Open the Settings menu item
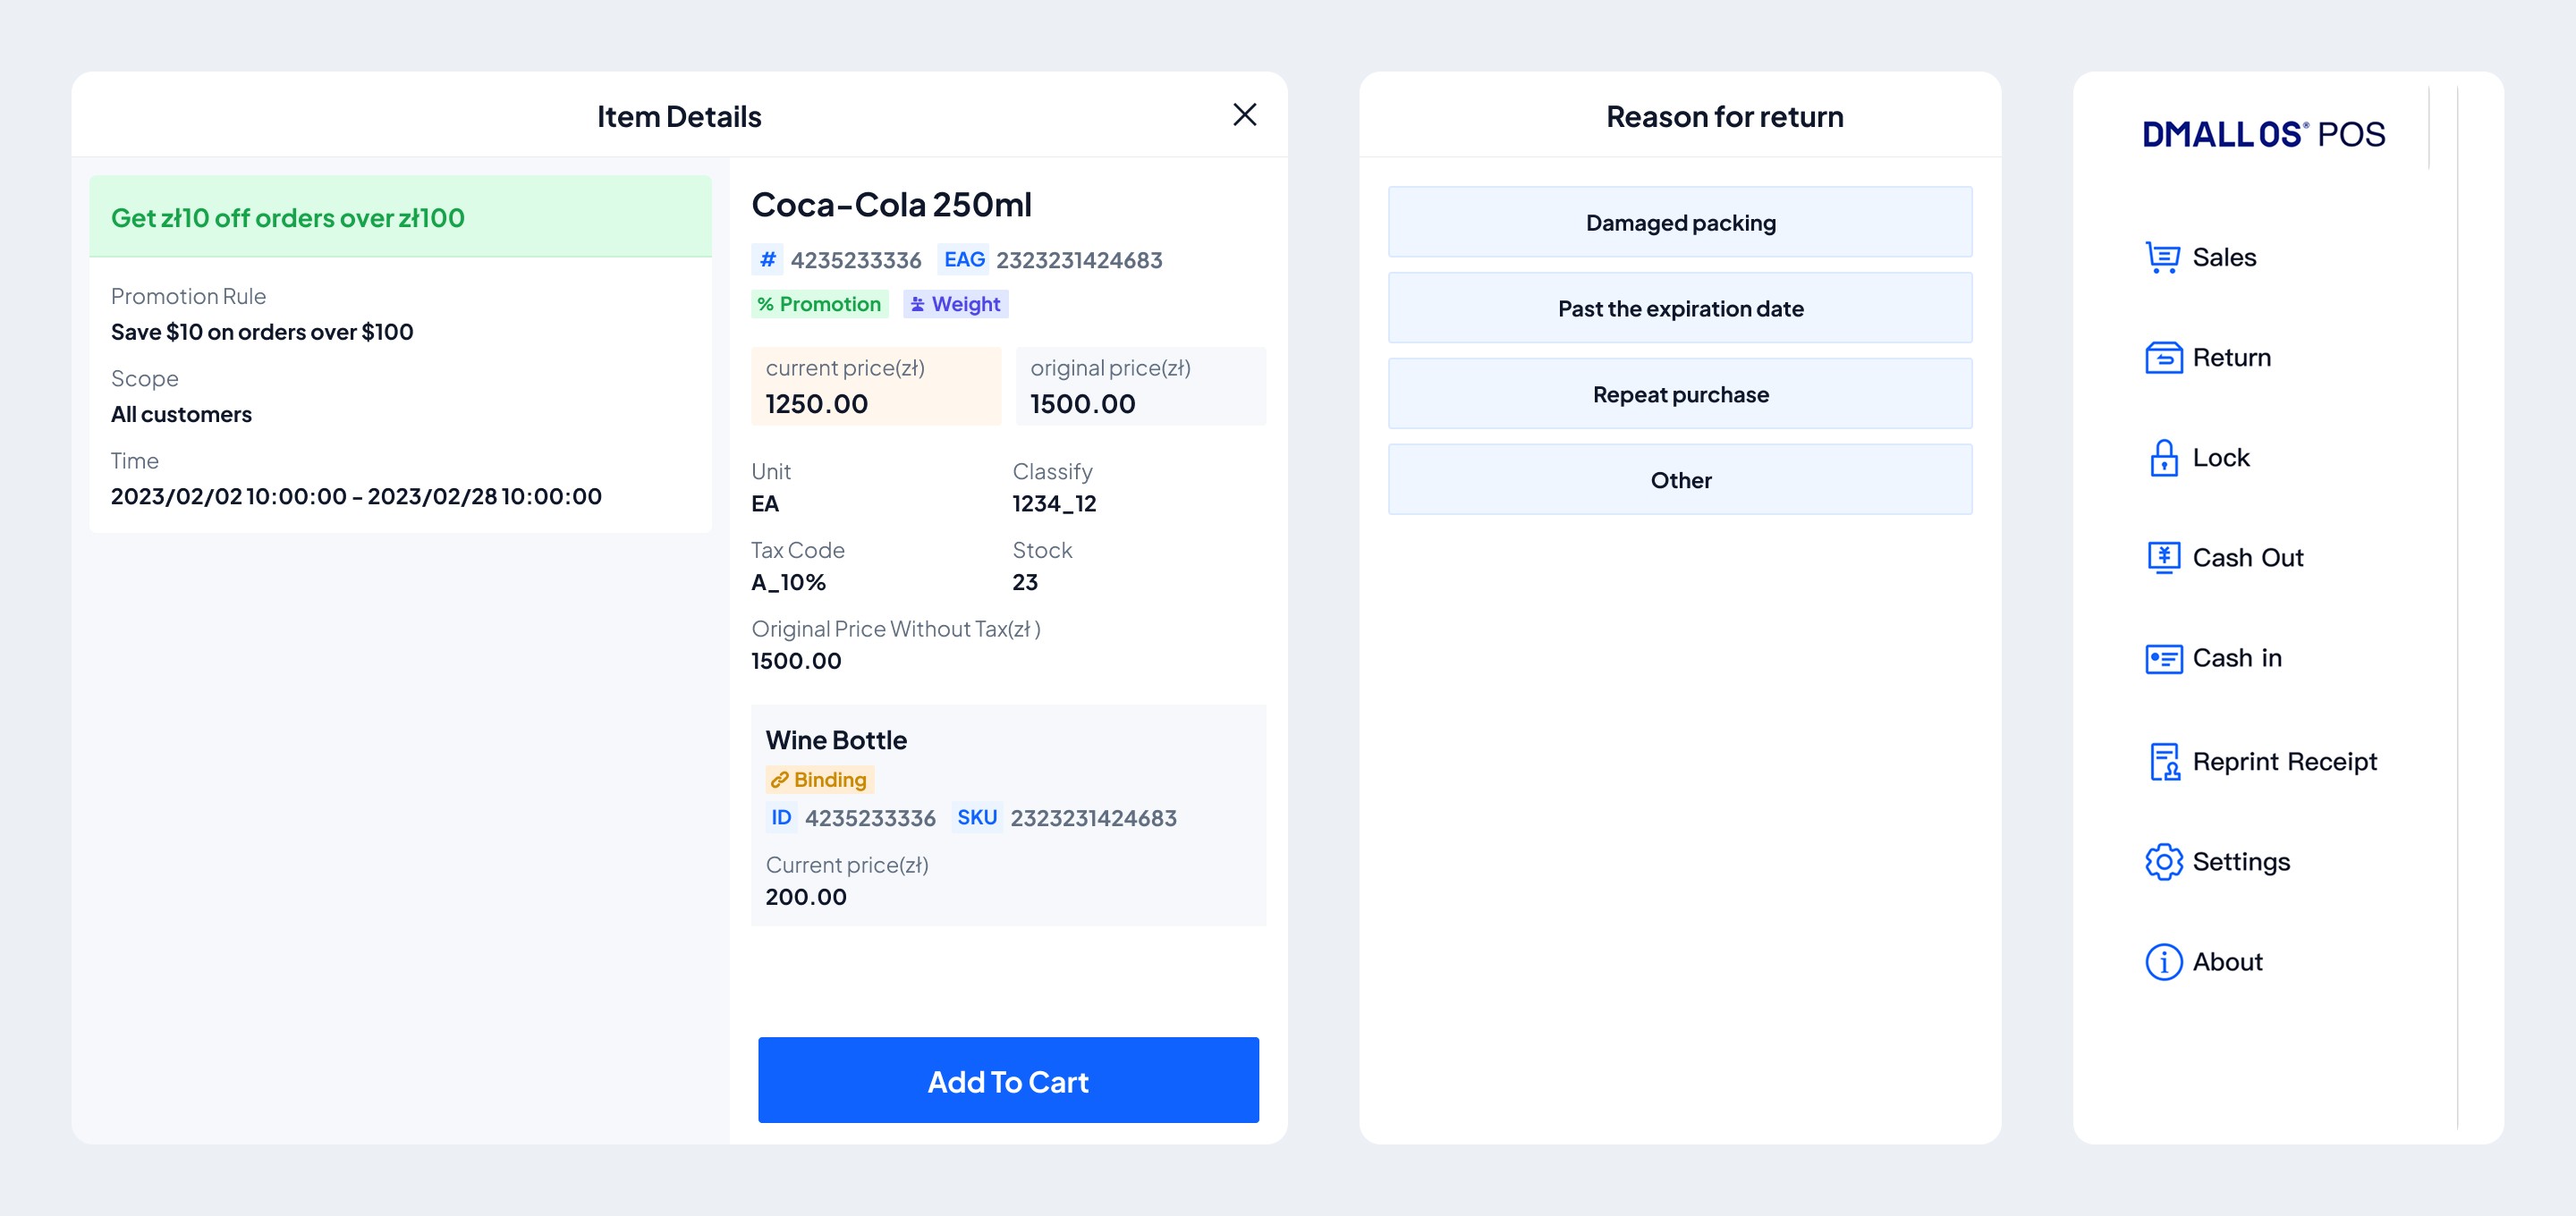 pos(2240,862)
